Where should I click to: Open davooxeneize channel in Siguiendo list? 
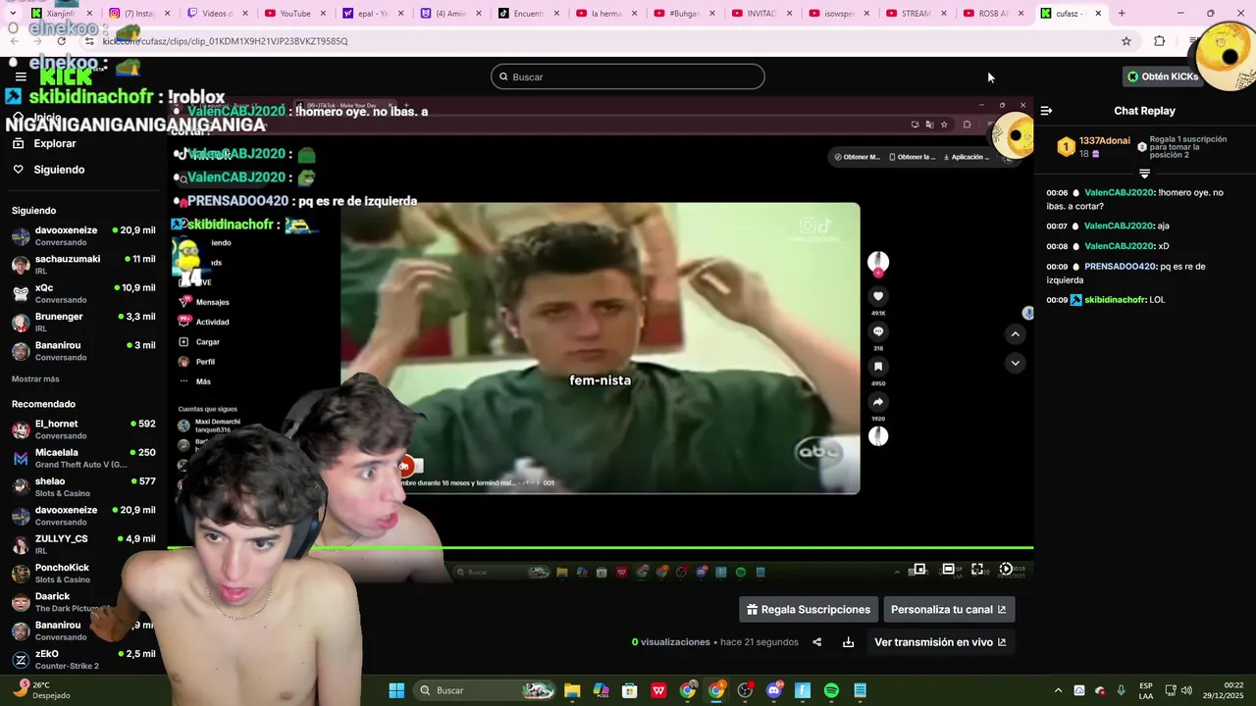tap(83, 235)
